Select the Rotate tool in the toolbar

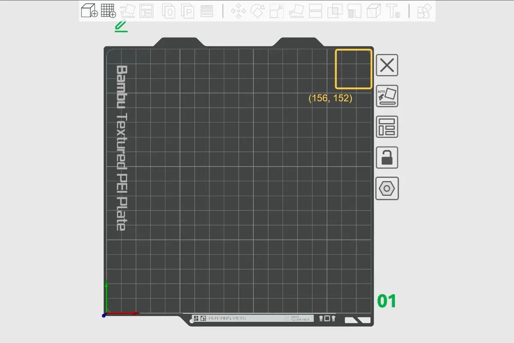(x=257, y=11)
